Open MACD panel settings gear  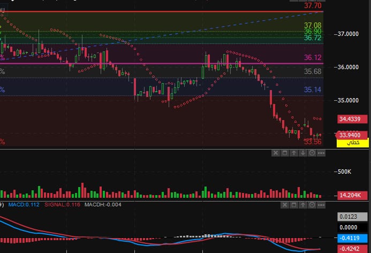(x=312, y=204)
